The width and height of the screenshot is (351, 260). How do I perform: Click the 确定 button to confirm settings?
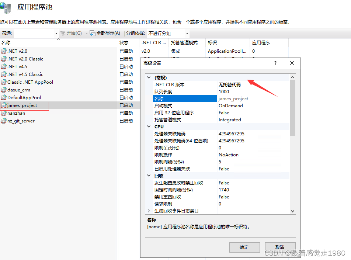[x=244, y=247]
